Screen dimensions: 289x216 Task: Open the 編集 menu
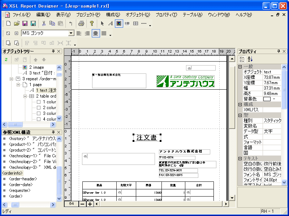click(43, 15)
